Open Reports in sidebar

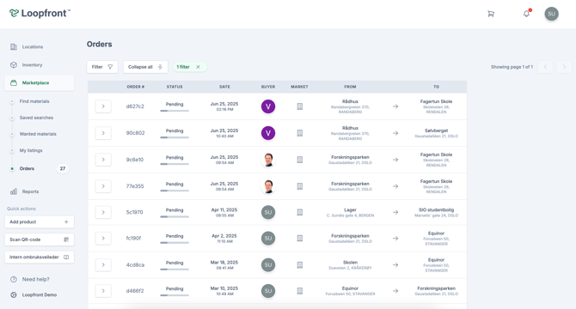(30, 191)
